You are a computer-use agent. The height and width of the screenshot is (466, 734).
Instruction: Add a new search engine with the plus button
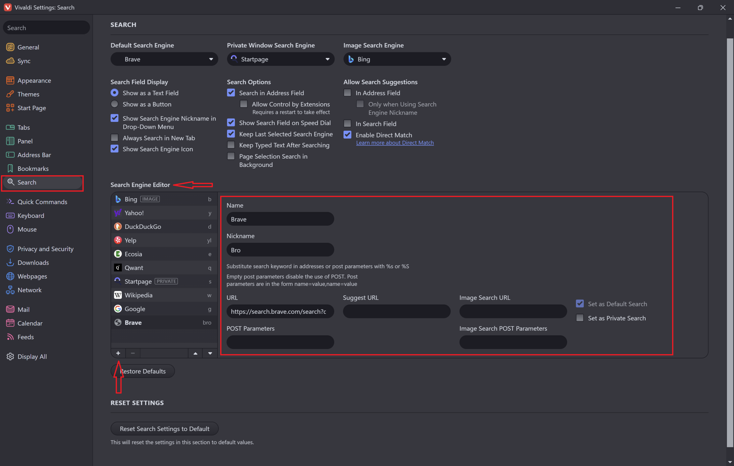(x=118, y=353)
